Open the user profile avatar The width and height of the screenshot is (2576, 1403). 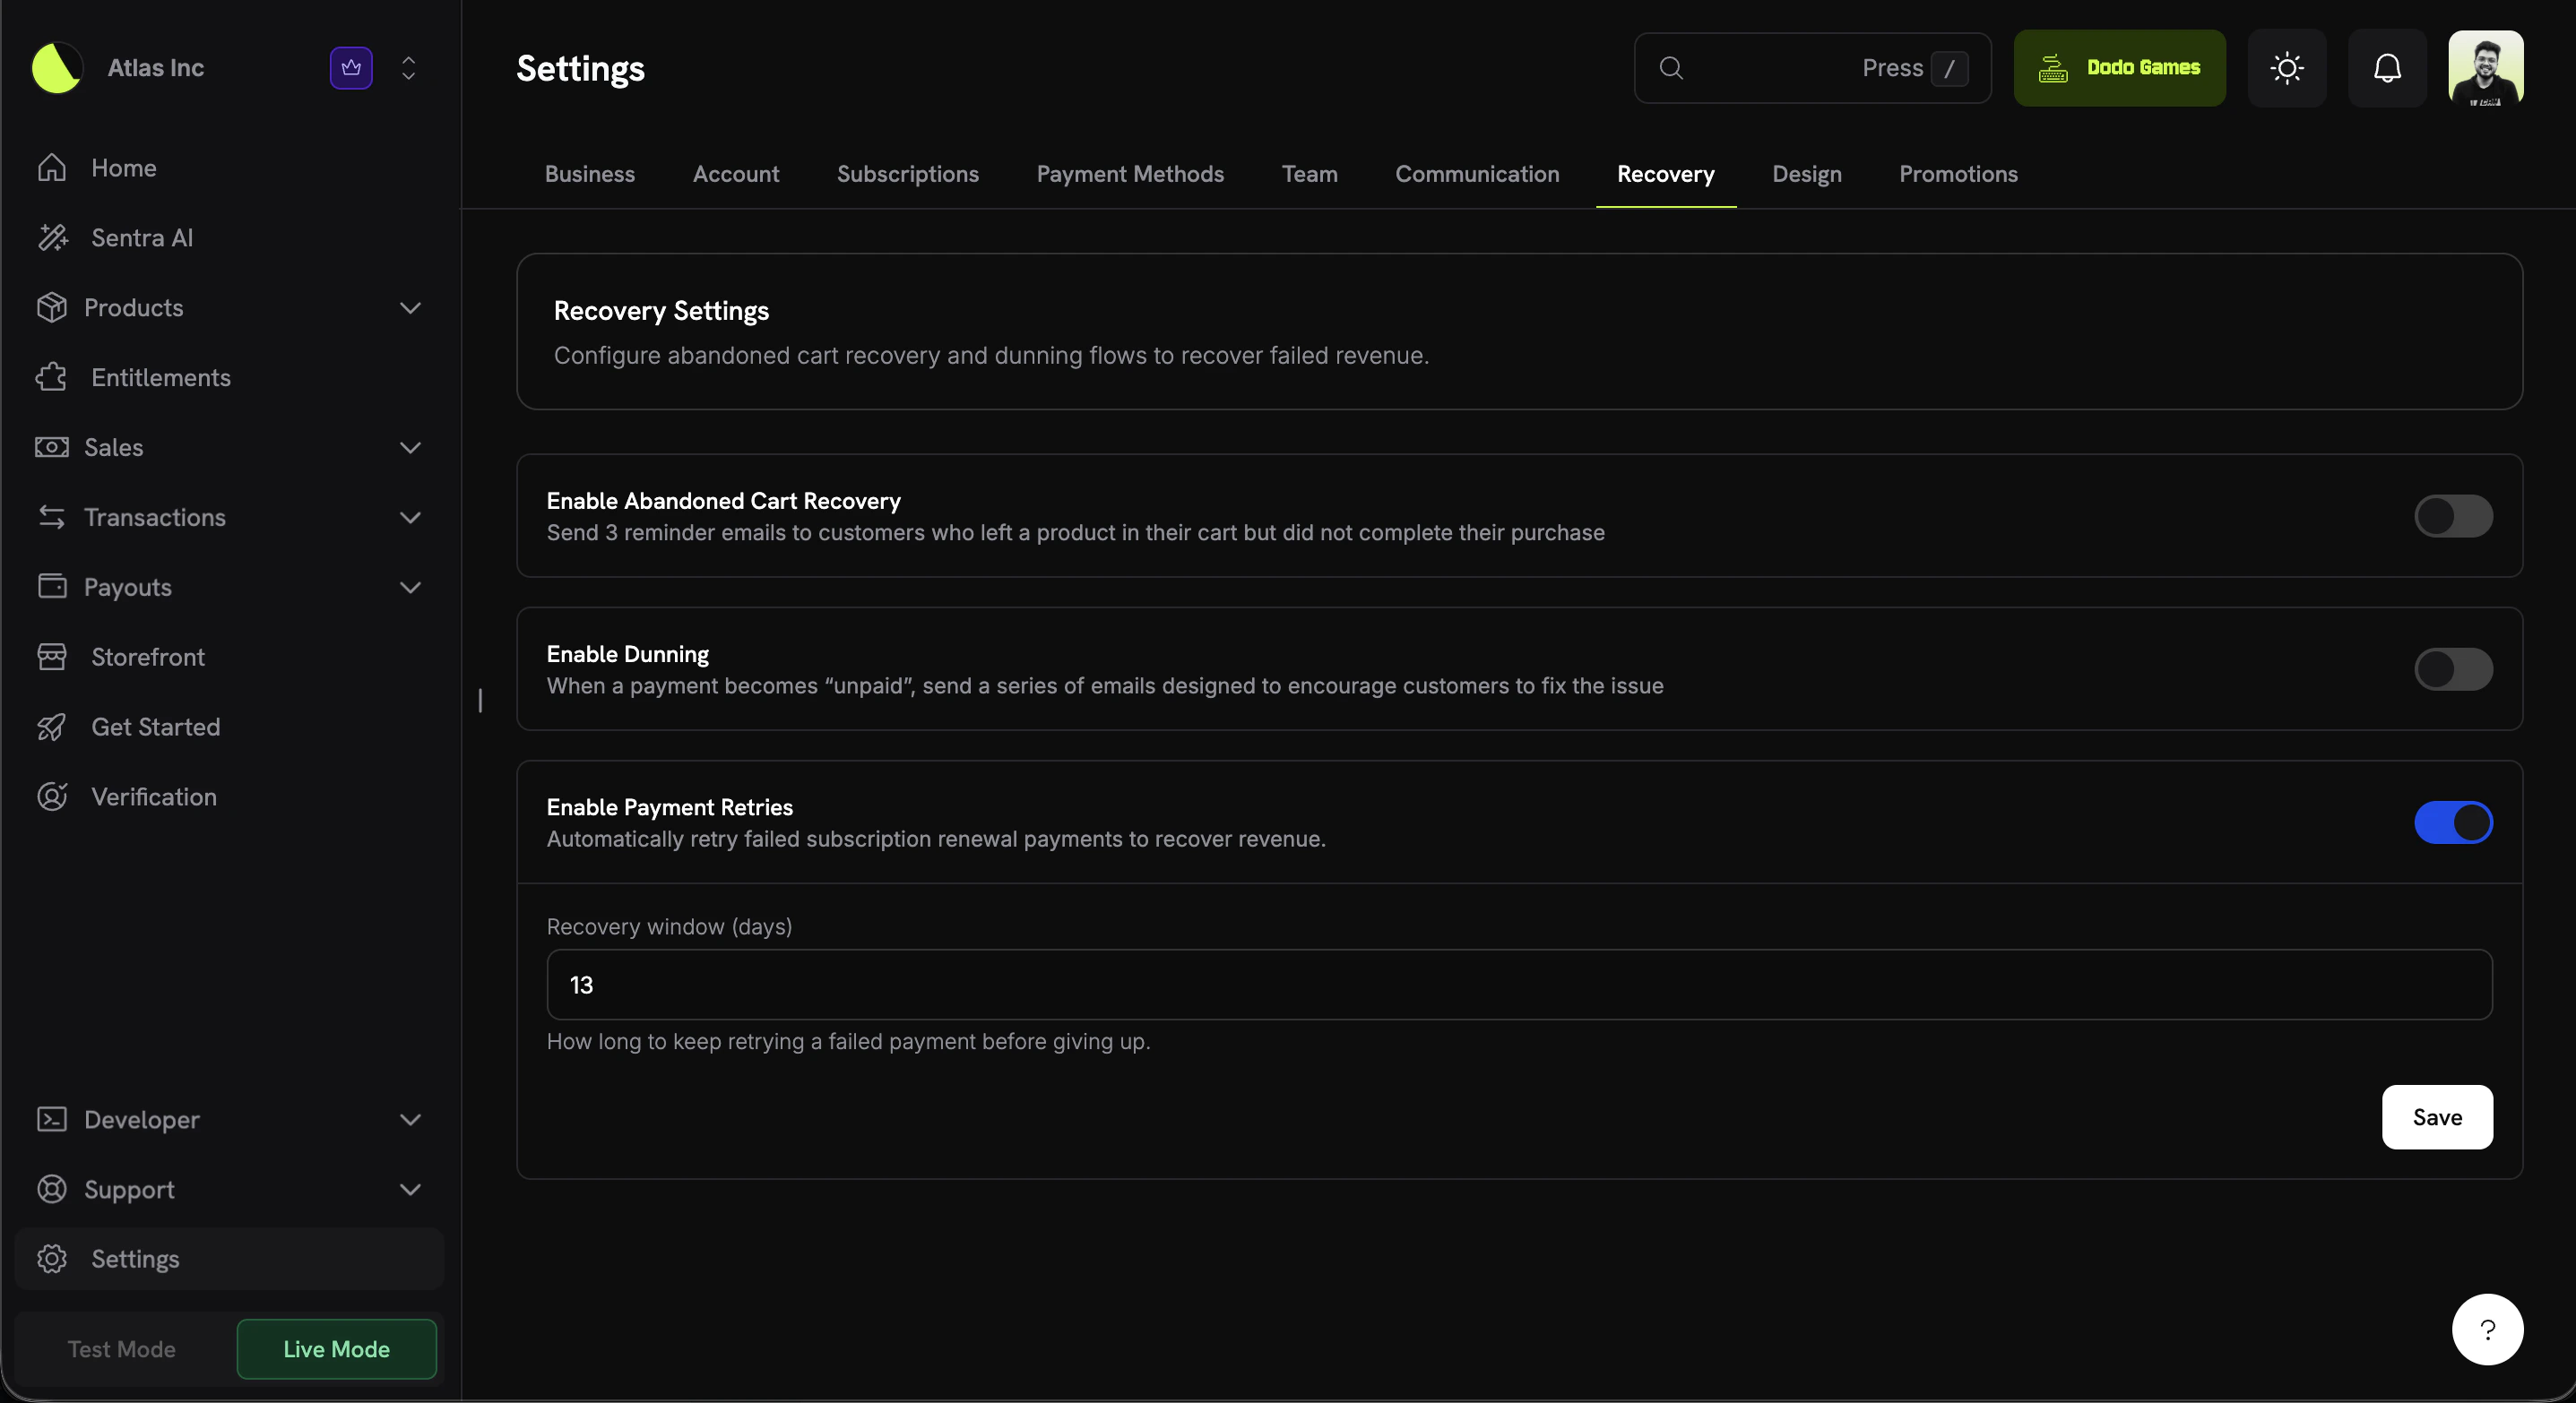(x=2486, y=68)
